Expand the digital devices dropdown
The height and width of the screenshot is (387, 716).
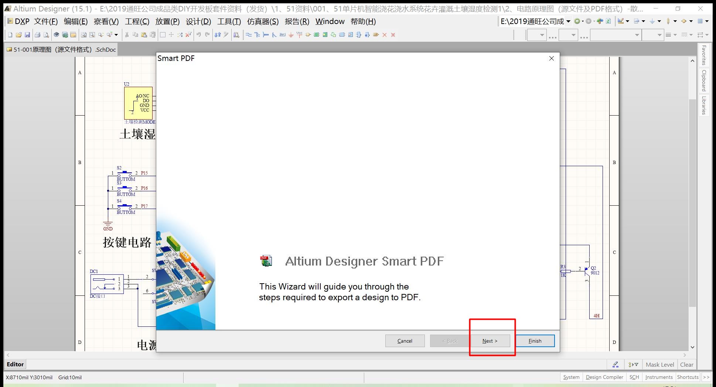click(x=675, y=21)
